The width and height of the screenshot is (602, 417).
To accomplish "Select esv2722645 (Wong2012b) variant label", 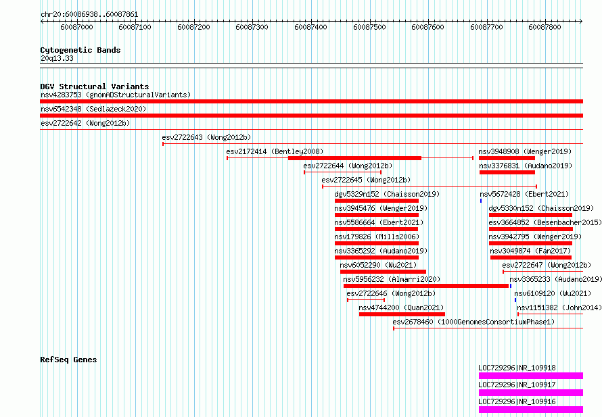I will click(366, 180).
